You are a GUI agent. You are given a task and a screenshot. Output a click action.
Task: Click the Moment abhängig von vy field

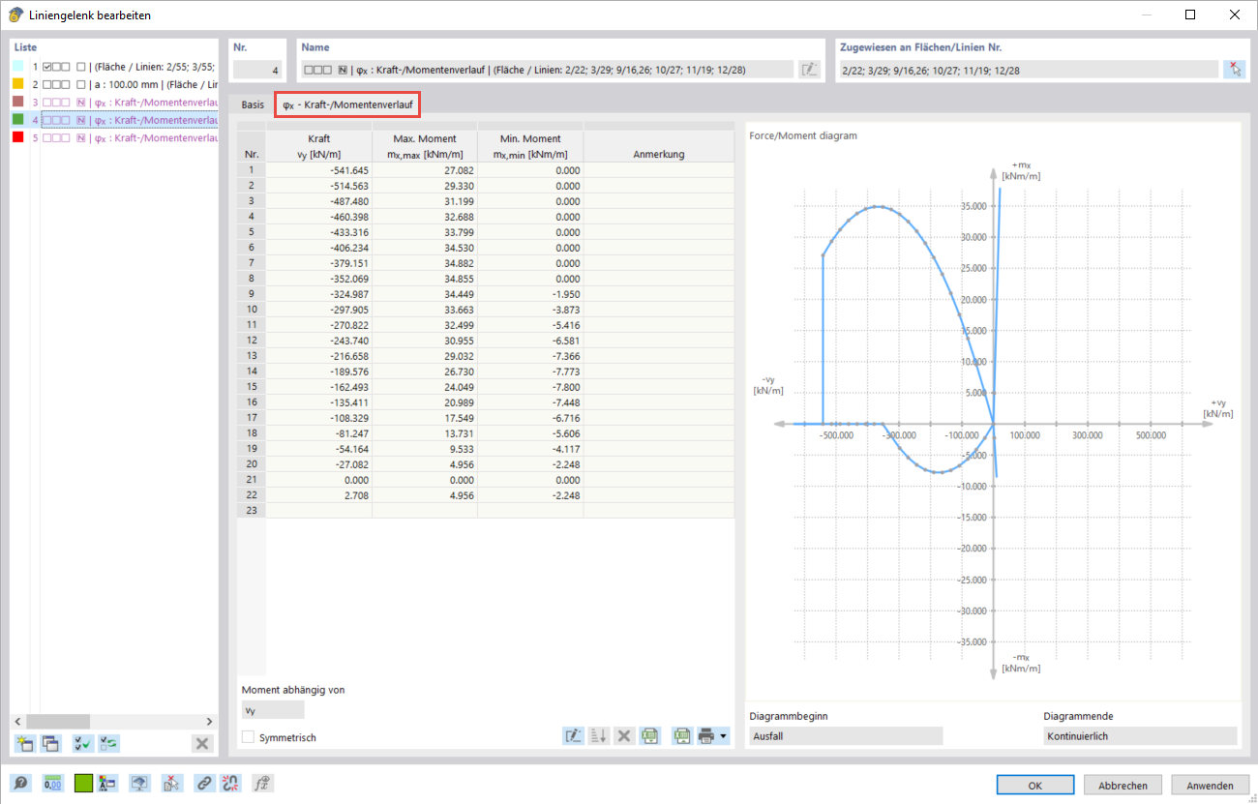click(x=273, y=710)
